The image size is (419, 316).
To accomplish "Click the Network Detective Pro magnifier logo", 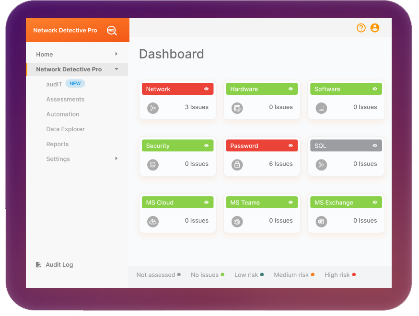I will click(112, 31).
